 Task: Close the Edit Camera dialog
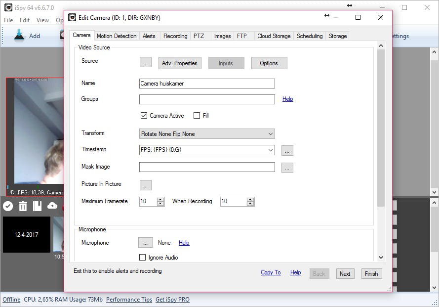tap(381, 17)
